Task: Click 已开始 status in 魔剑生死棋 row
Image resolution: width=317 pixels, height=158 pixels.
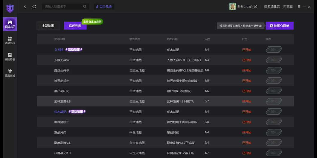Action: click(x=247, y=70)
